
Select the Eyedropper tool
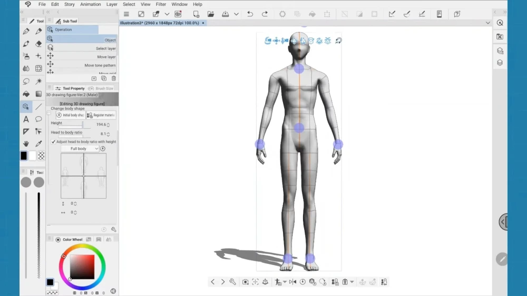[x=38, y=144]
